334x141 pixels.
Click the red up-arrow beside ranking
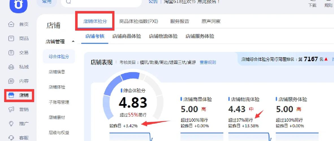[326, 59]
